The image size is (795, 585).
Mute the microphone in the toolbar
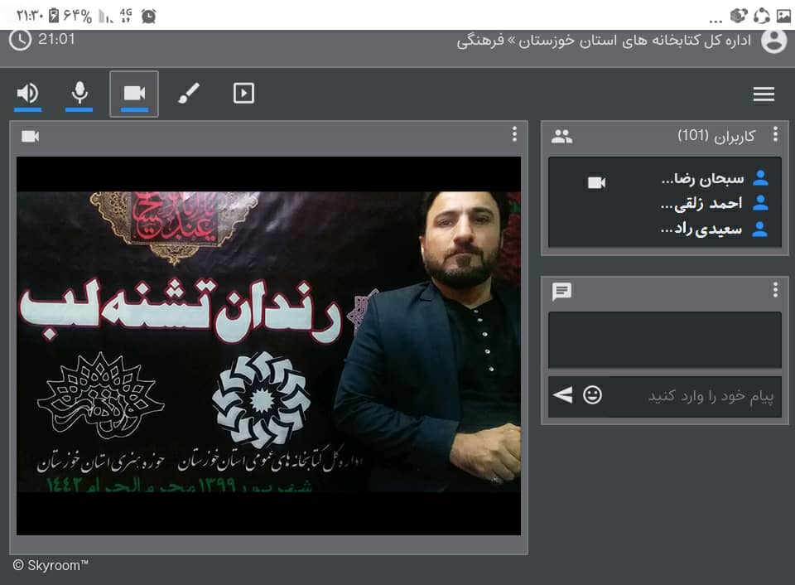[79, 93]
